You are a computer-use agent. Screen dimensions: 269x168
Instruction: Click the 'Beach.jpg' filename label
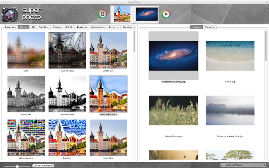230,82
